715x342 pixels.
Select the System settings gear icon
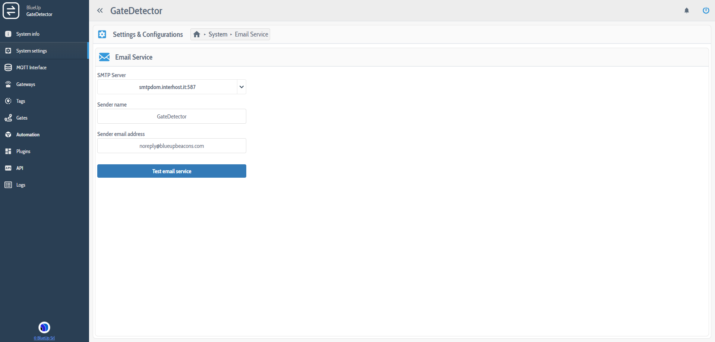tap(8, 51)
